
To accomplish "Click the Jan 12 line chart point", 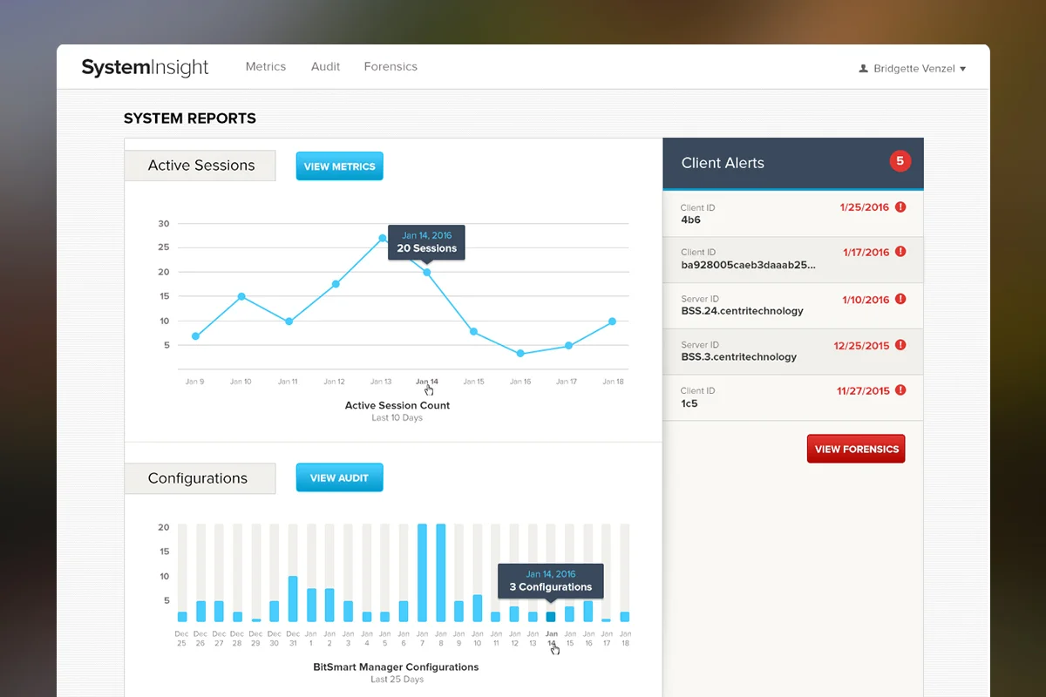I will (336, 284).
